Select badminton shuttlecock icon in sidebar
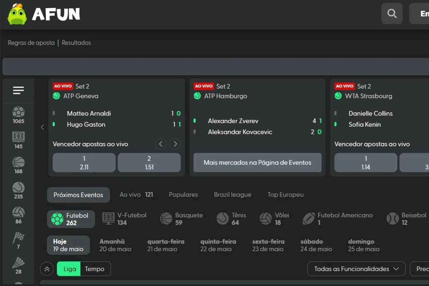The width and height of the screenshot is (429, 286). click(18, 263)
